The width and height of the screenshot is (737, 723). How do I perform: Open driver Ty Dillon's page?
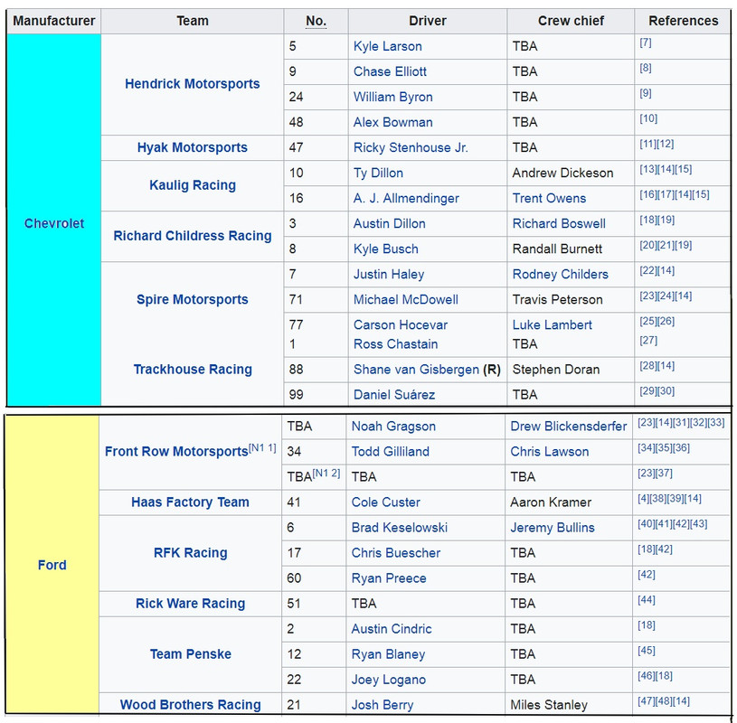[378, 174]
